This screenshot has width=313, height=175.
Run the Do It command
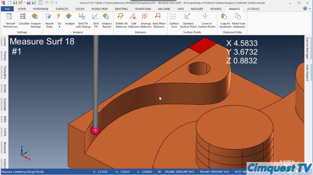click(x=59, y=20)
